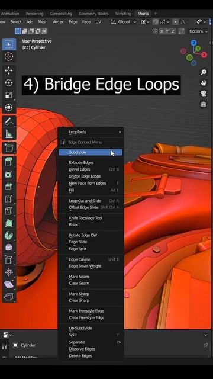Select the 3D Cursor tool
Image resolution: width=213 pixels, height=379 pixels.
point(9,57)
